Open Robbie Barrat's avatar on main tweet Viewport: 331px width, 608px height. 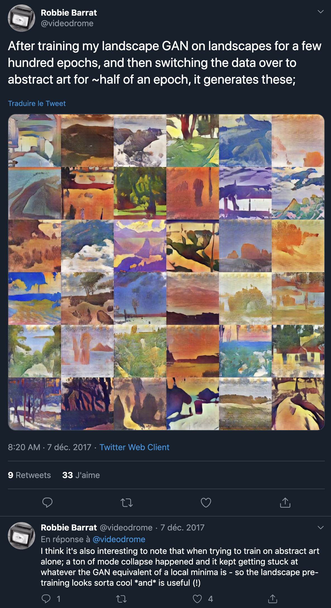click(x=21, y=18)
